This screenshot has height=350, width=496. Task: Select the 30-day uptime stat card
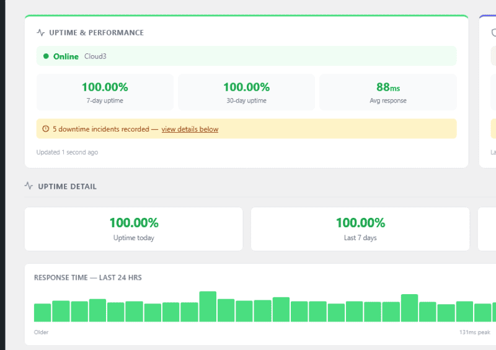click(x=246, y=92)
